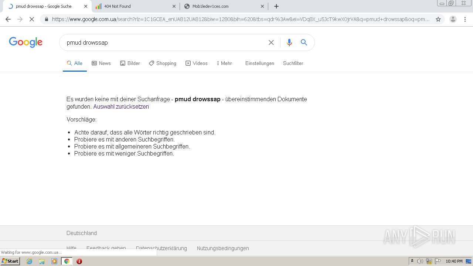Expand the Mehr menu
Screen dimensions: 473x266
click(224, 63)
